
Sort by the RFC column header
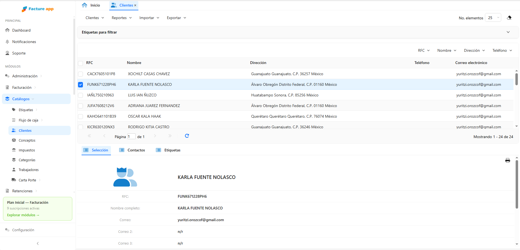(89, 63)
